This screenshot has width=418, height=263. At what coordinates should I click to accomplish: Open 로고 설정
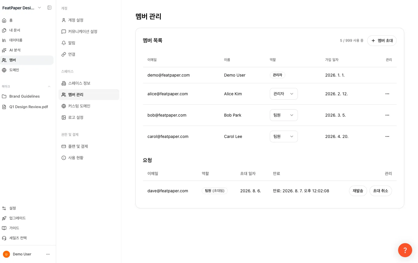click(89, 117)
